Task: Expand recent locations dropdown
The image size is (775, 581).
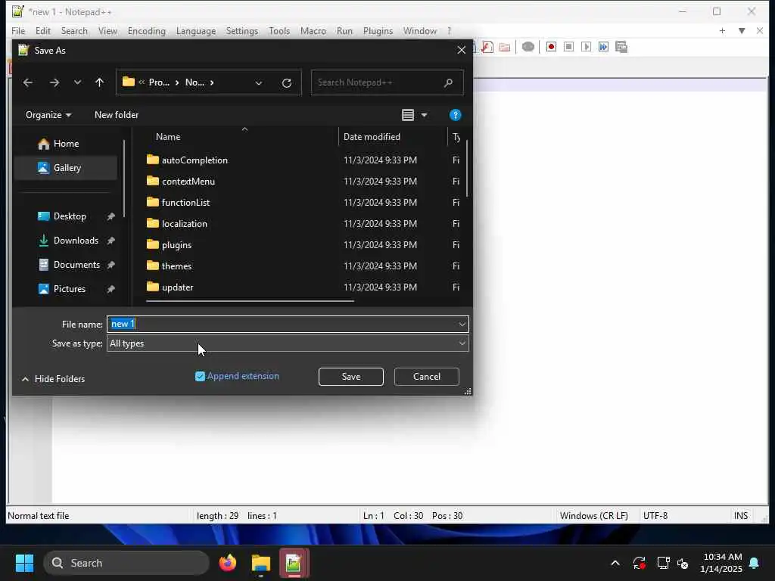Action: [x=77, y=82]
